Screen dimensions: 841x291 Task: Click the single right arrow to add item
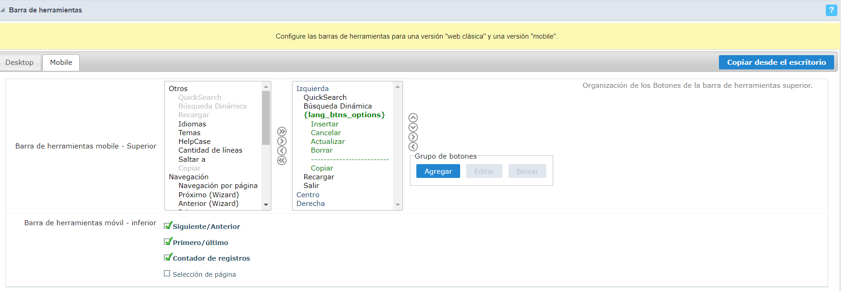[x=282, y=141]
